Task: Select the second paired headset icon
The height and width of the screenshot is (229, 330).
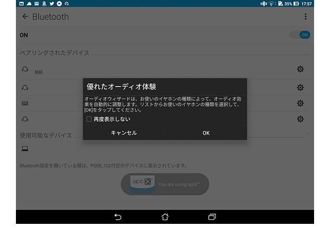Action: point(25,87)
